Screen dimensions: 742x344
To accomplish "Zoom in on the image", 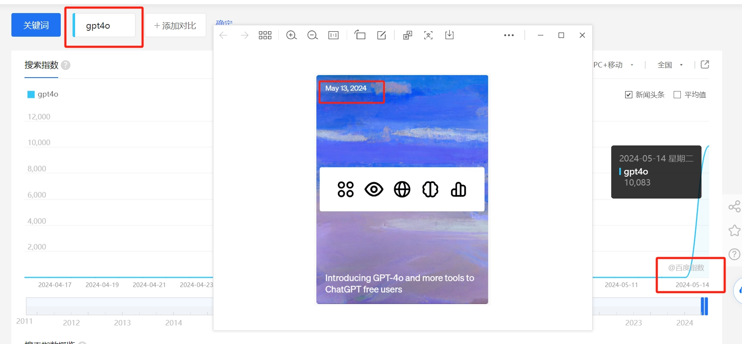I will click(x=291, y=35).
